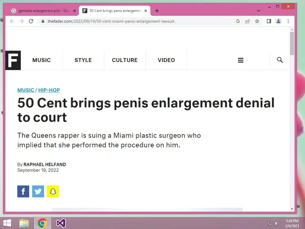The height and width of the screenshot is (229, 305).
Task: Click the vertical scrollbar thumb
Action: click(x=292, y=44)
